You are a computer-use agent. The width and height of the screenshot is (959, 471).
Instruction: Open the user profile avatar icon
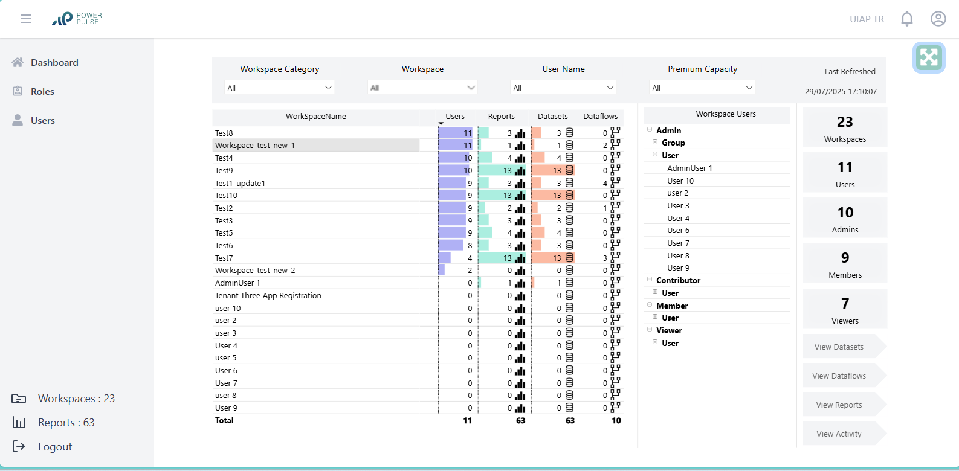tap(938, 19)
